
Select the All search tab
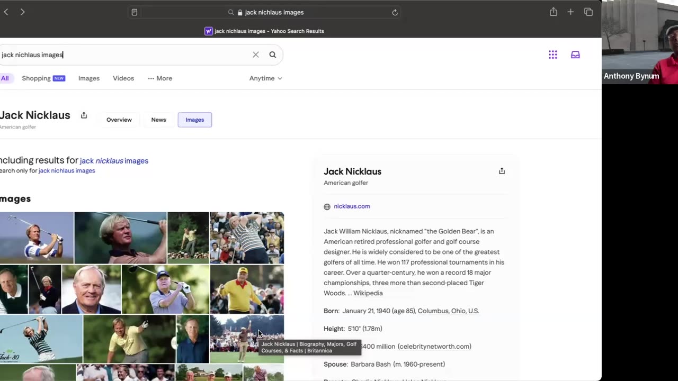pos(5,78)
